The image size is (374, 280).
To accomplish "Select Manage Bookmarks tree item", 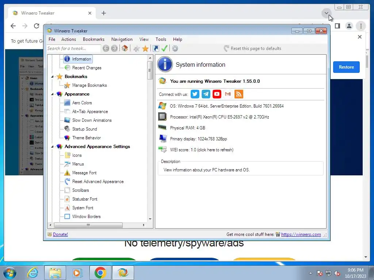I will (x=89, y=85).
